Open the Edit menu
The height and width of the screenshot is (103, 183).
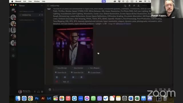pyautogui.click(x=25, y=1)
